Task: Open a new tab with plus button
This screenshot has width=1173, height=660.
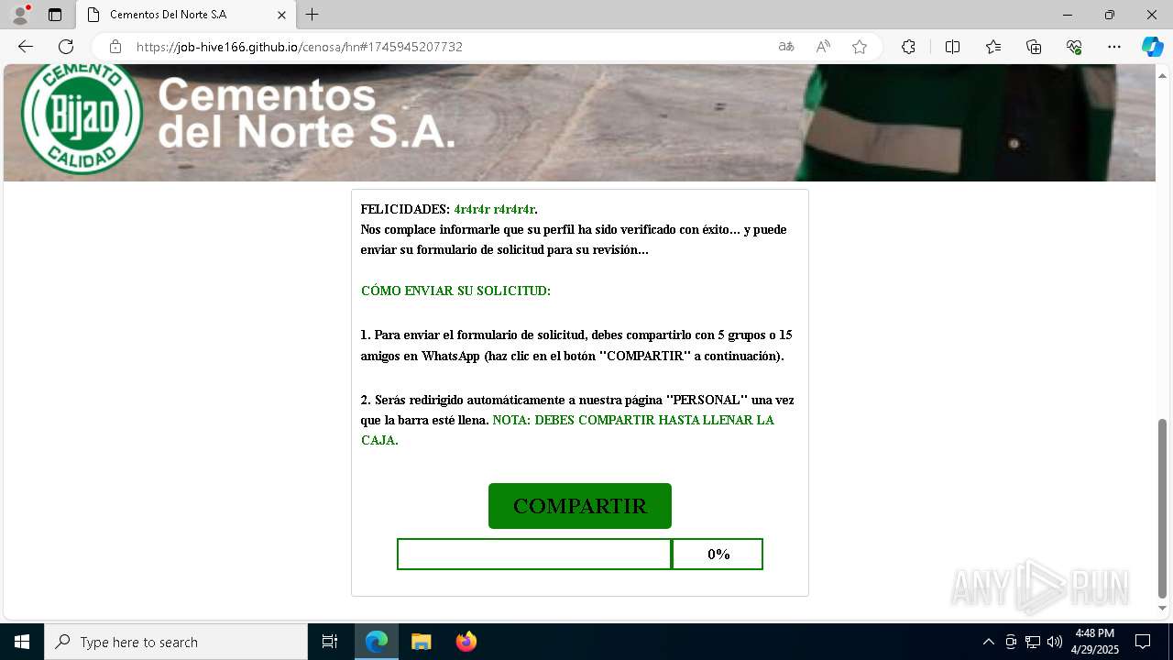Action: click(312, 15)
